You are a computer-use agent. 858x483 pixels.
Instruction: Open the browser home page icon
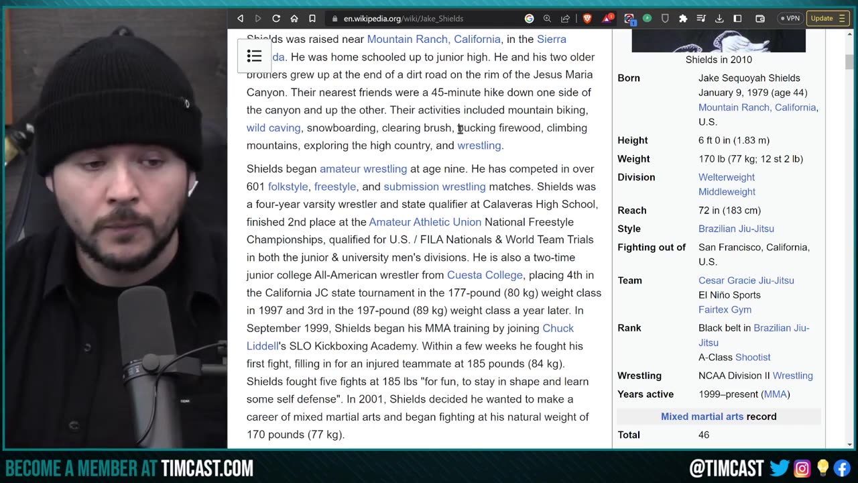[x=294, y=19]
